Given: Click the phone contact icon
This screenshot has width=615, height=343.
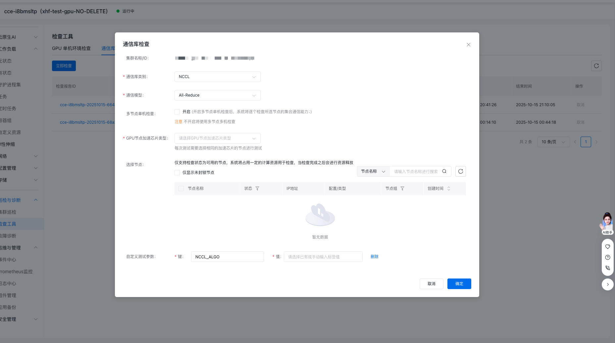Looking at the screenshot, I should coord(607,268).
